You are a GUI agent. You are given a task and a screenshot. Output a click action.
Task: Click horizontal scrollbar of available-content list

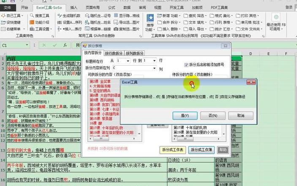(112, 139)
